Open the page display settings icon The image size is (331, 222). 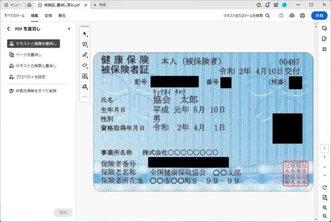tap(325, 198)
